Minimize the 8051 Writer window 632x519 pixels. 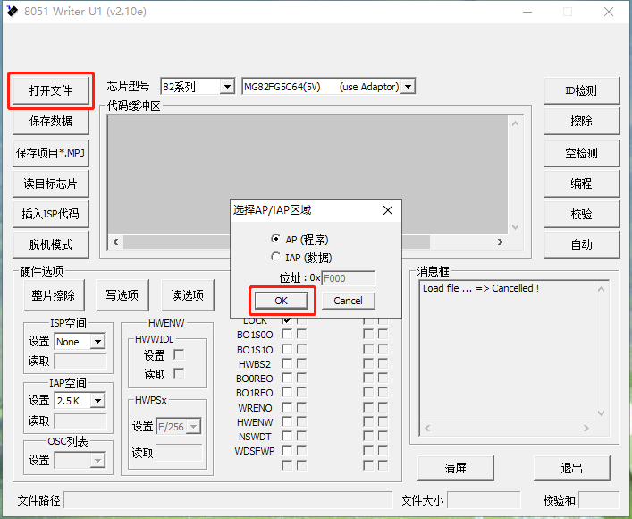click(527, 12)
